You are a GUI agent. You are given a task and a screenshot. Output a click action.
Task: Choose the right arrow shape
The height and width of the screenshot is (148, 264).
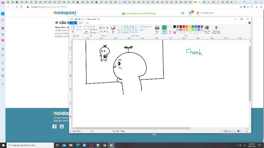click(130, 30)
